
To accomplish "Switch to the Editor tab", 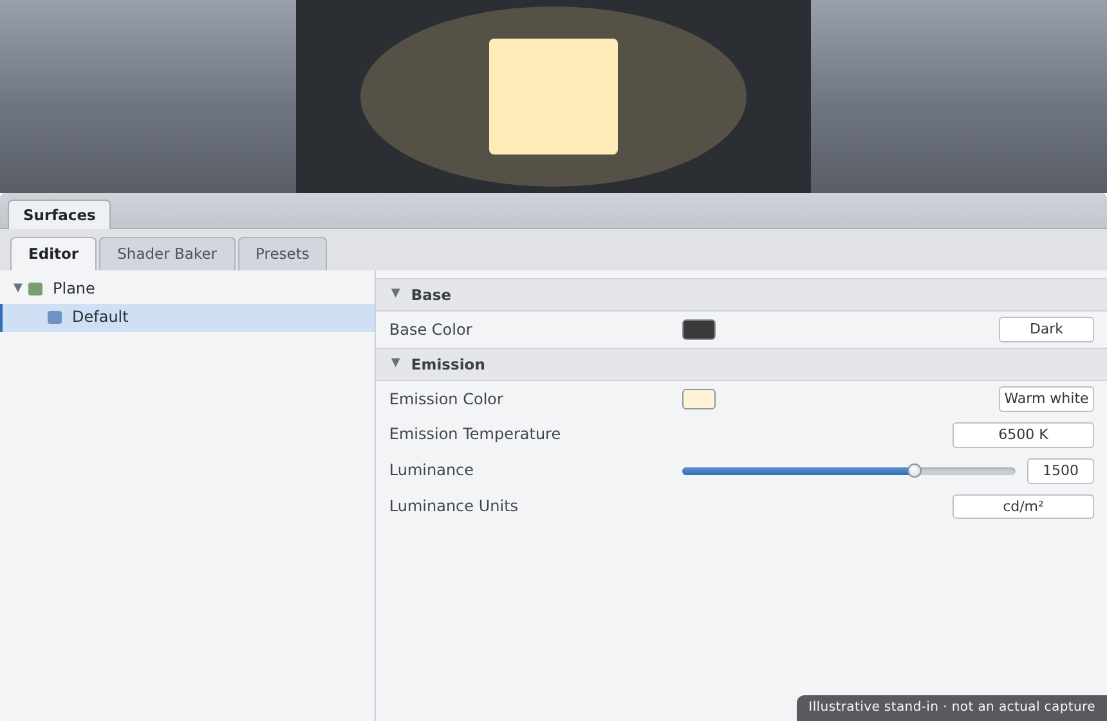I will click(x=53, y=254).
